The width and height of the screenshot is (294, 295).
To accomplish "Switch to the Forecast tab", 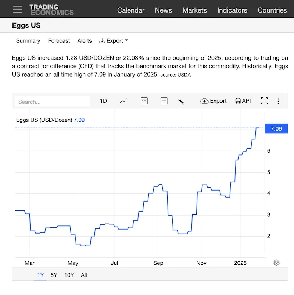I will 59,40.
